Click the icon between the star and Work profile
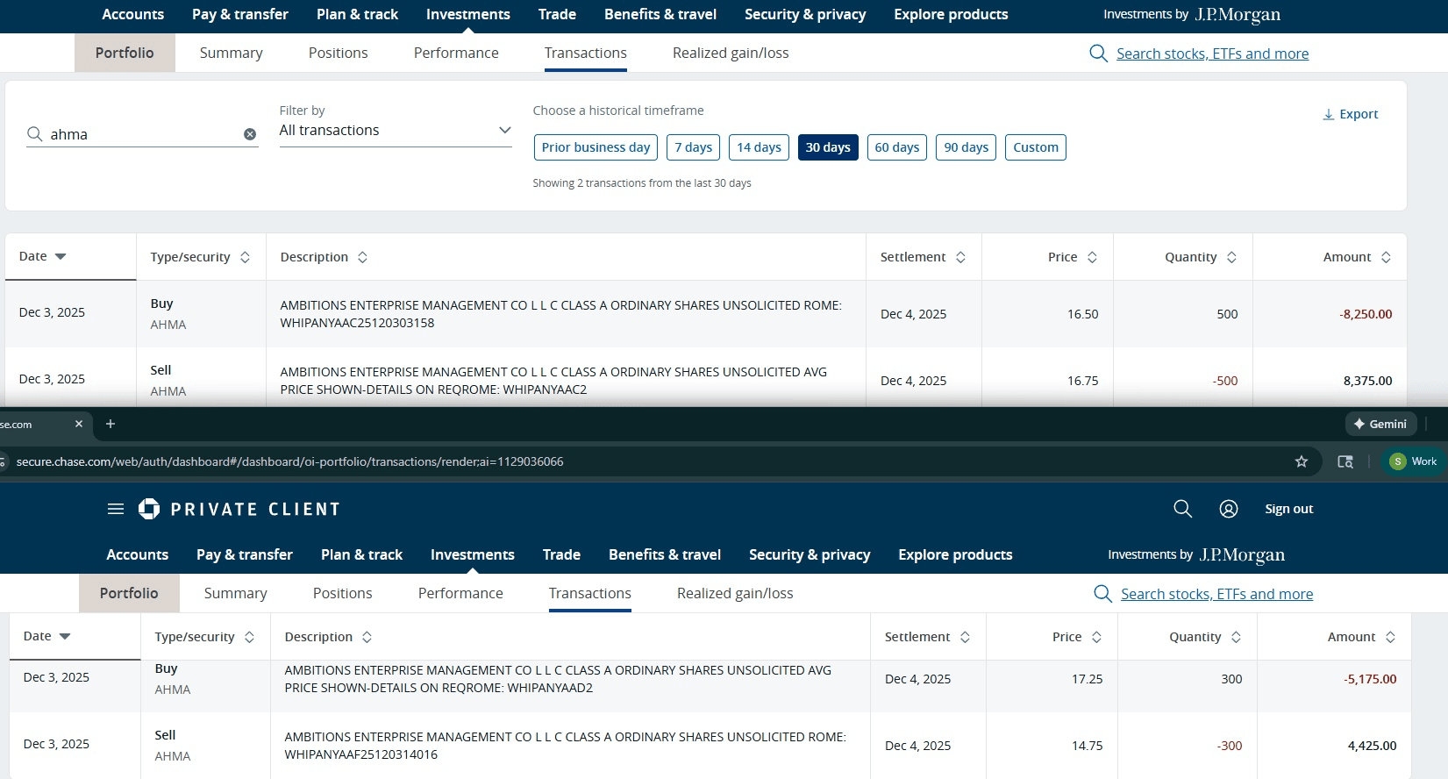Viewport: 1448px width, 779px height. [1345, 461]
